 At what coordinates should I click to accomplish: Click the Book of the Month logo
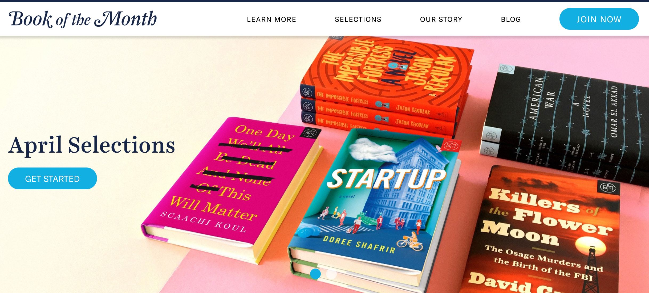coord(83,19)
